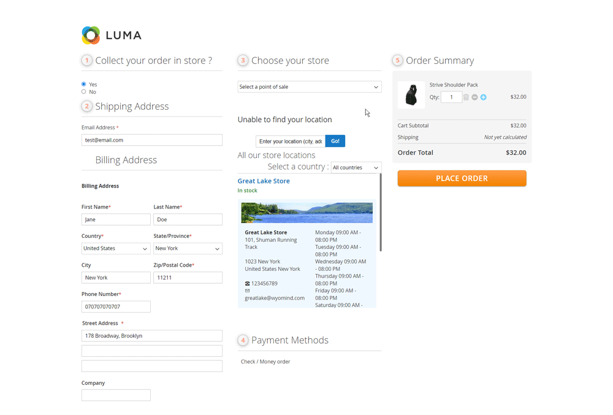The width and height of the screenshot is (613, 415).
Task: Increase quantity with the blue plus icon
Action: (x=484, y=97)
